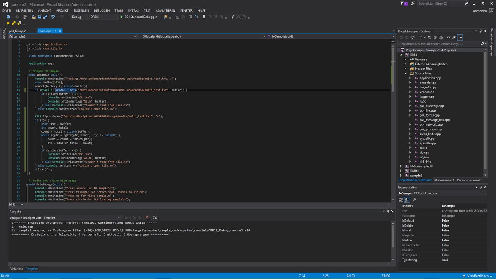This screenshot has height=279, width=496.
Task: Switch to the Klassenansicht tab
Action: point(445,180)
